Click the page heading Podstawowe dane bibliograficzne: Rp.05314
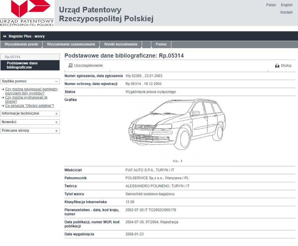 pyautogui.click(x=124, y=56)
